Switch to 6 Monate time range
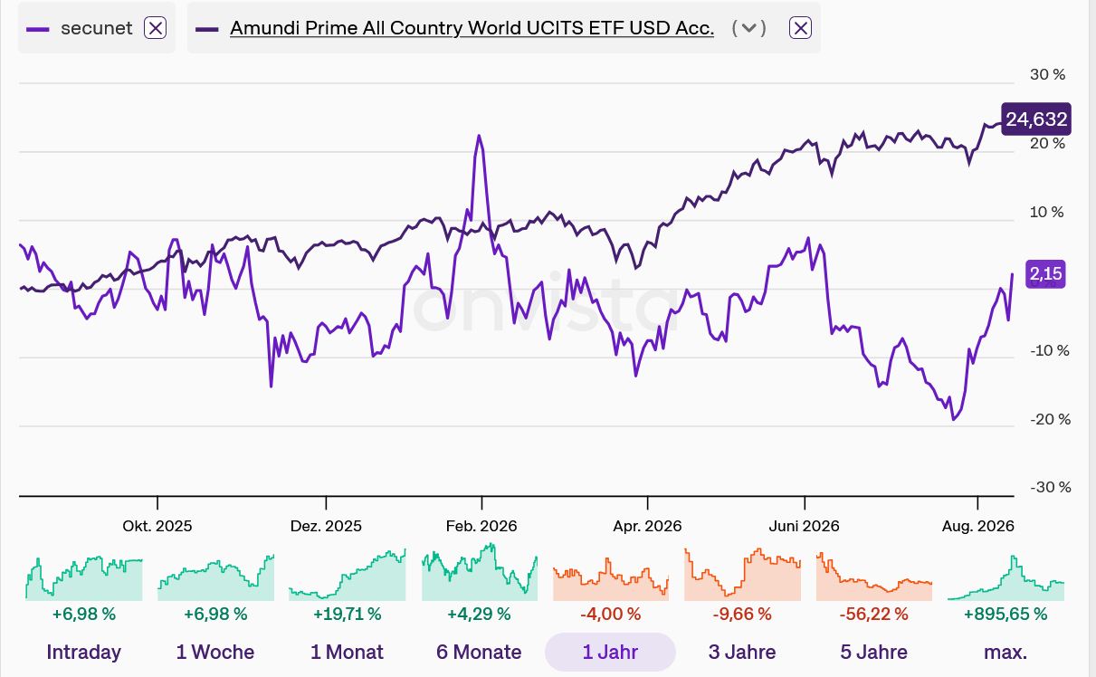The height and width of the screenshot is (677, 1096). tap(479, 652)
